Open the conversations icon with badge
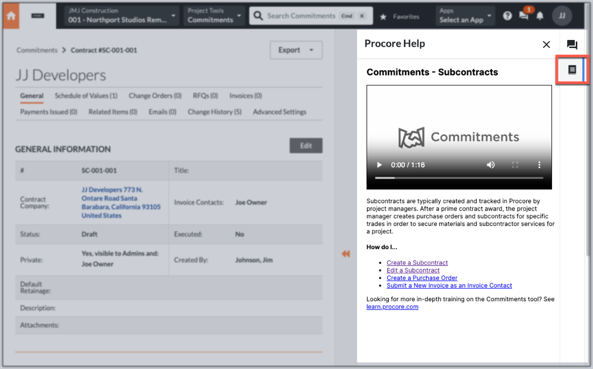The height and width of the screenshot is (369, 593). [524, 16]
